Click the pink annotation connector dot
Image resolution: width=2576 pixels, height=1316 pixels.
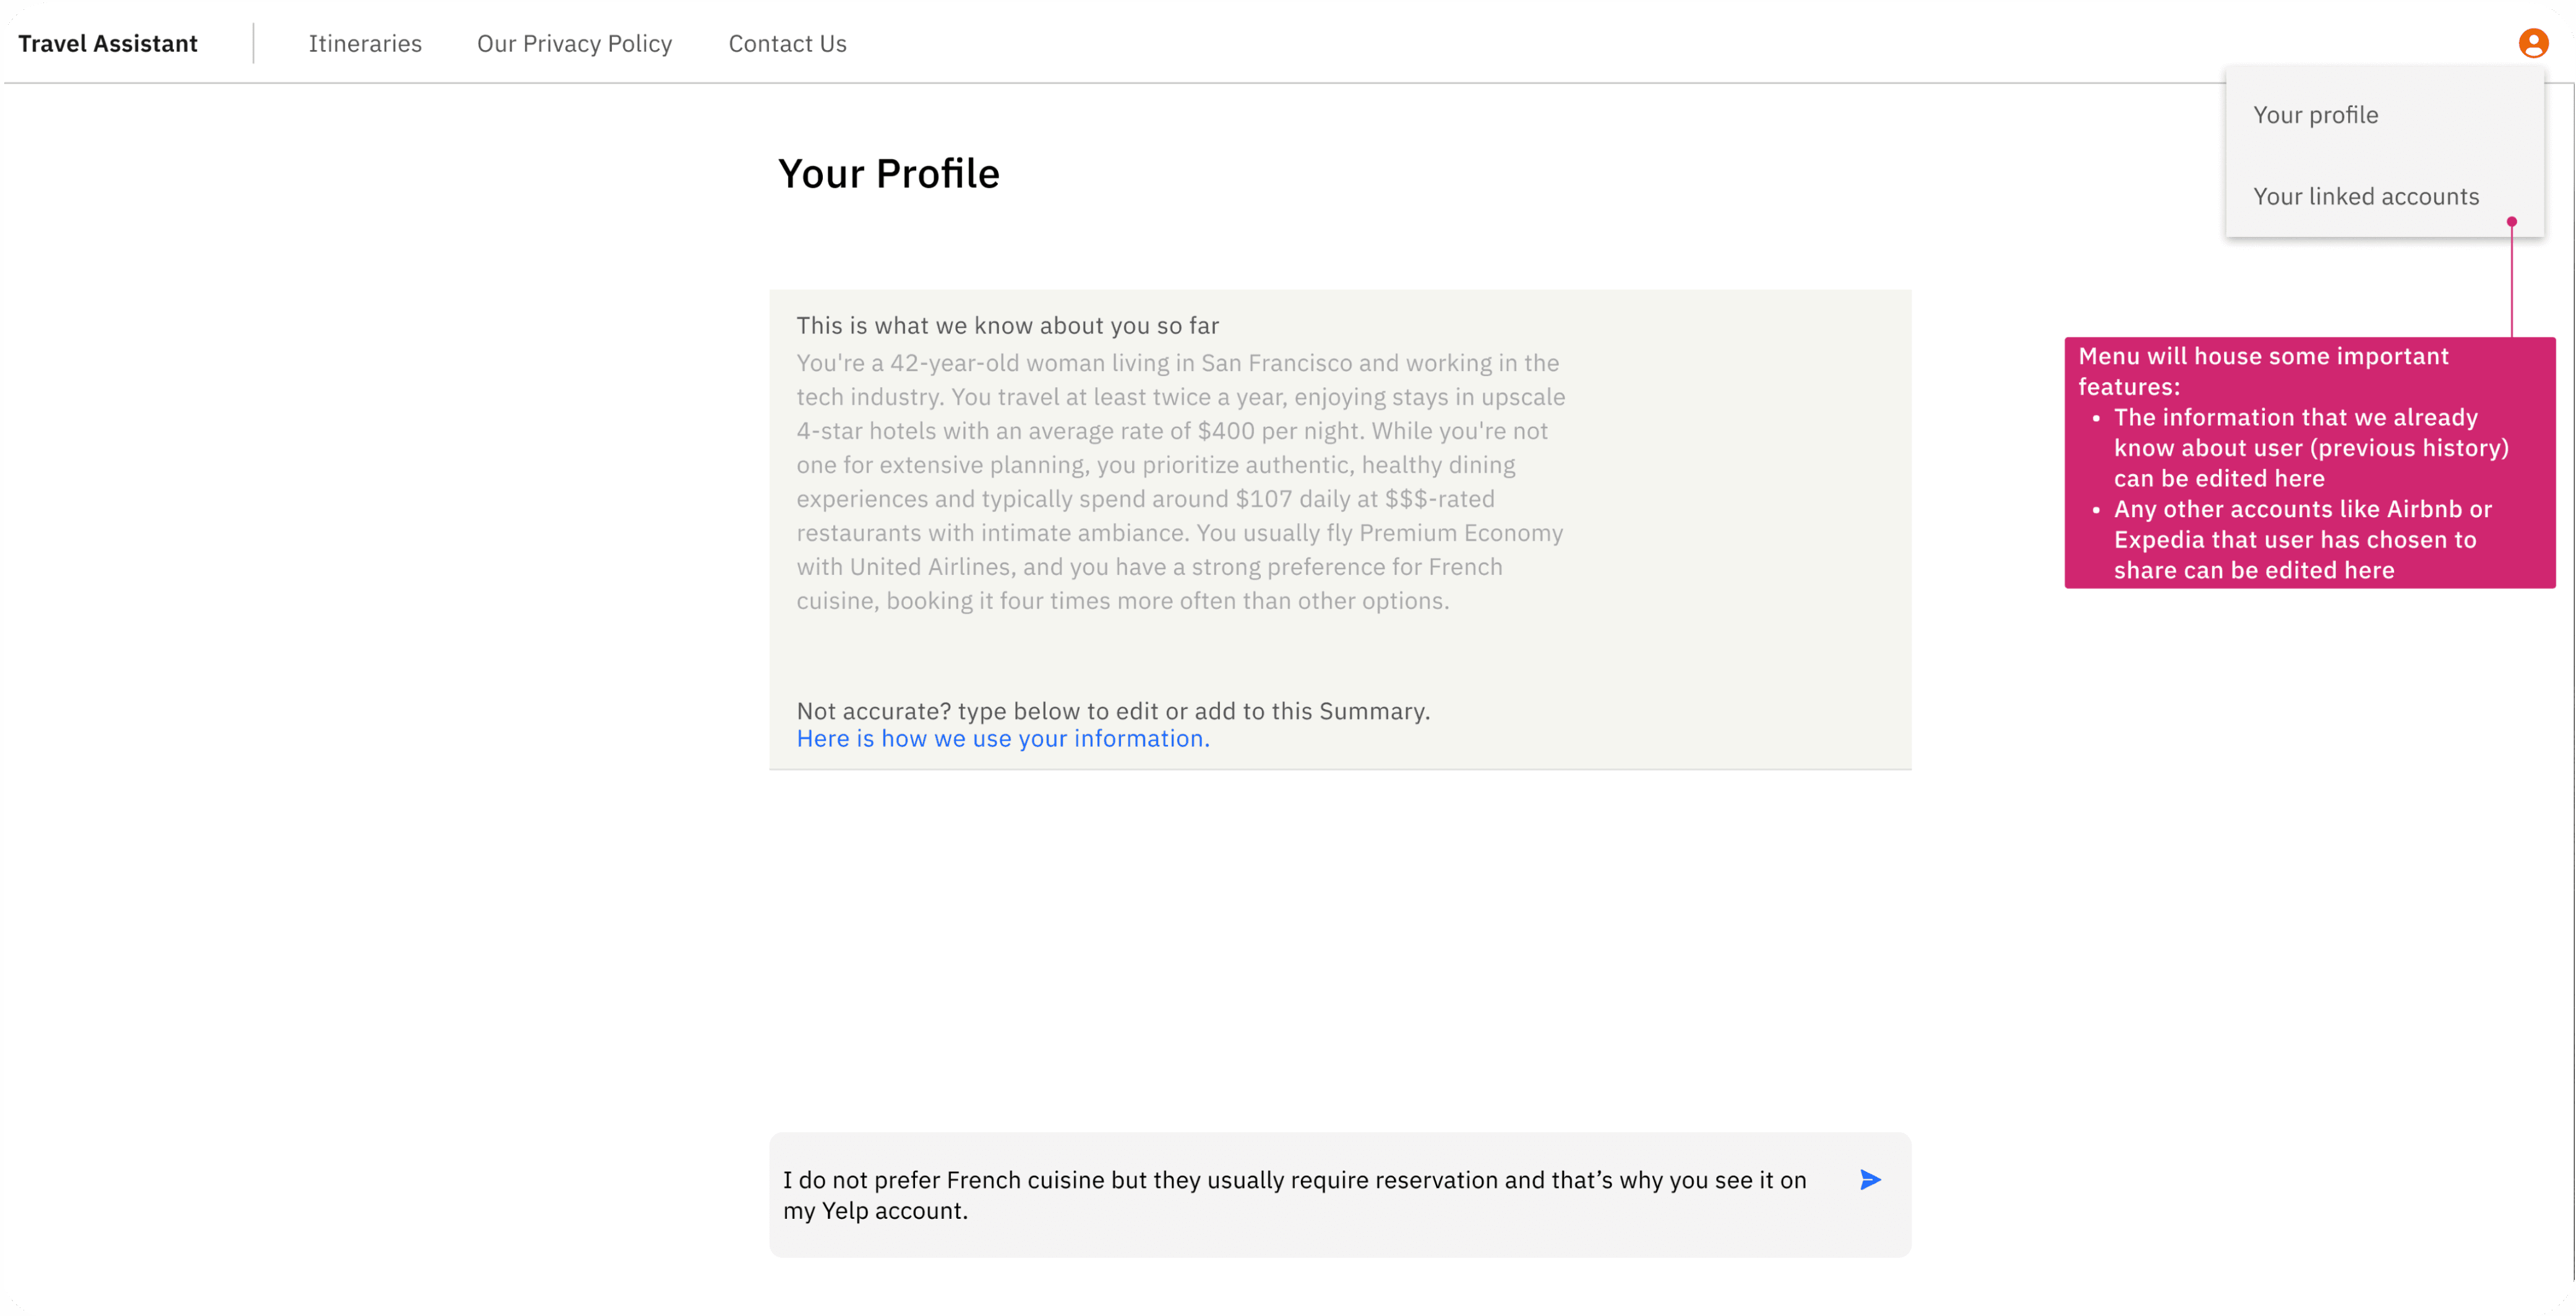pos(2511,221)
